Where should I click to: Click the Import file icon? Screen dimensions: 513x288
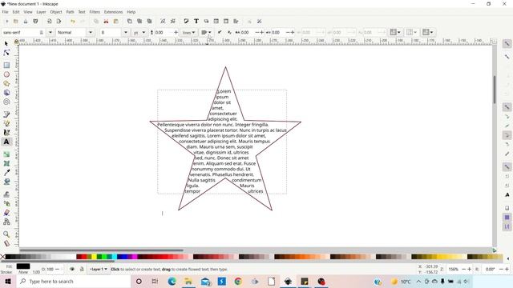[x=49, y=22]
